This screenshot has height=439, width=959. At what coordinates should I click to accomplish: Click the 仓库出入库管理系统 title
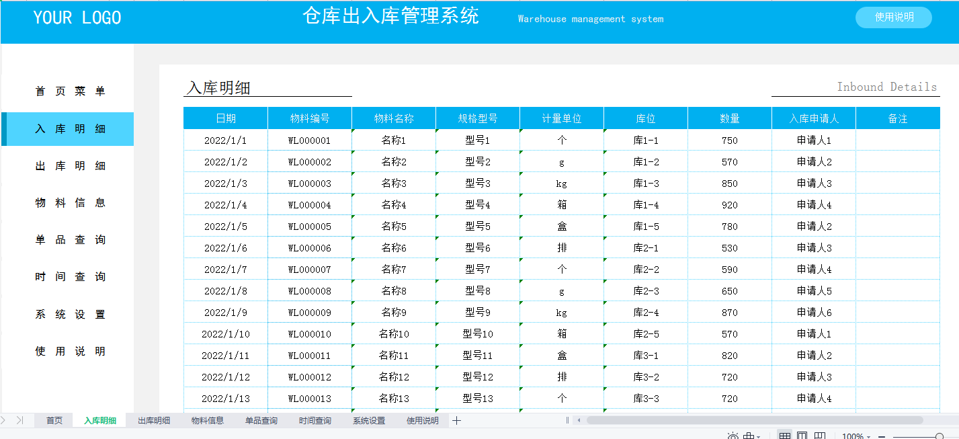point(391,16)
